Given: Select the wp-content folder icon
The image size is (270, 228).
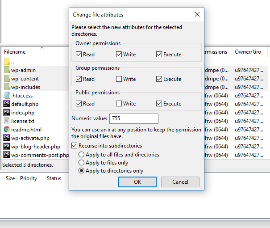Looking at the screenshot, I should coord(7,79).
